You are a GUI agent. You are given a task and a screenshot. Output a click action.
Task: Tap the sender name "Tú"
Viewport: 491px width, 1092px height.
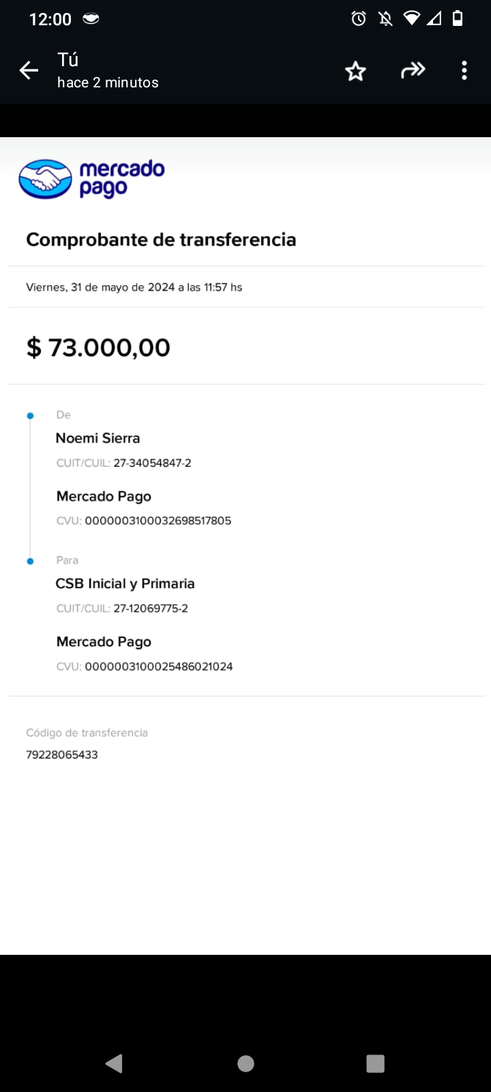coord(68,60)
